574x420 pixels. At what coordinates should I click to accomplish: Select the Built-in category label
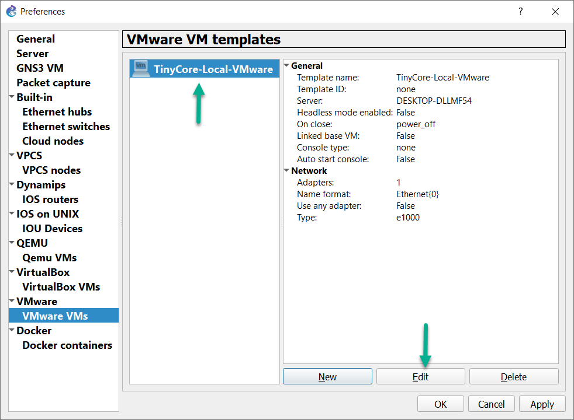(x=34, y=97)
